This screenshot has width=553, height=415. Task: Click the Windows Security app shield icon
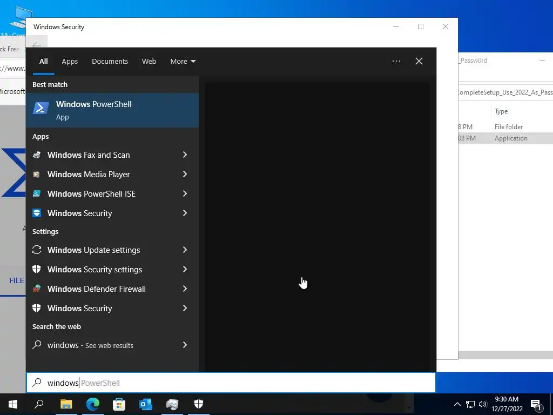click(x=37, y=213)
